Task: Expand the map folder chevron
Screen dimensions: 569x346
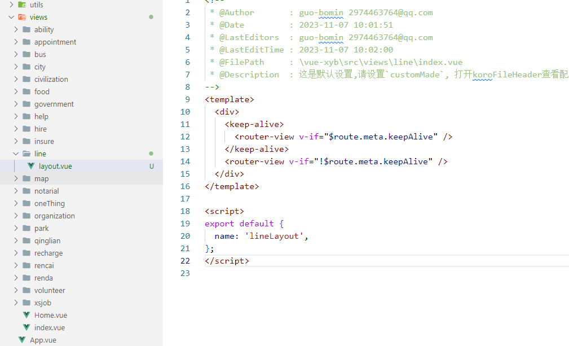Action: (x=16, y=178)
